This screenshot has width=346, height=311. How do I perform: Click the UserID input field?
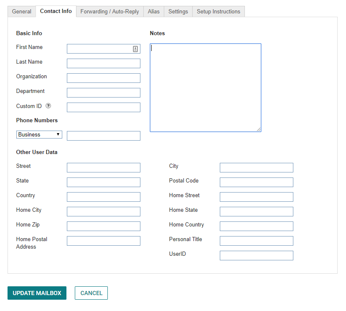coord(256,255)
